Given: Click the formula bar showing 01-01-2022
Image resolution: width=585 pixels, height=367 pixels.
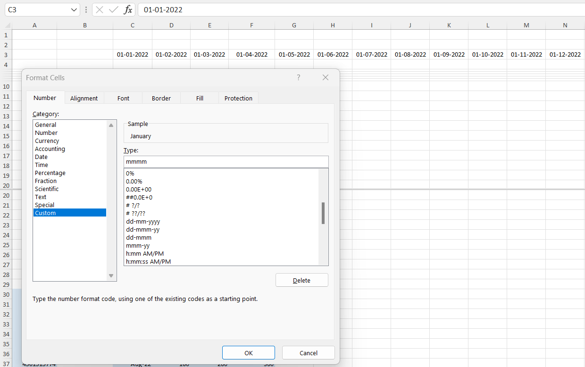Looking at the screenshot, I should [x=361, y=10].
